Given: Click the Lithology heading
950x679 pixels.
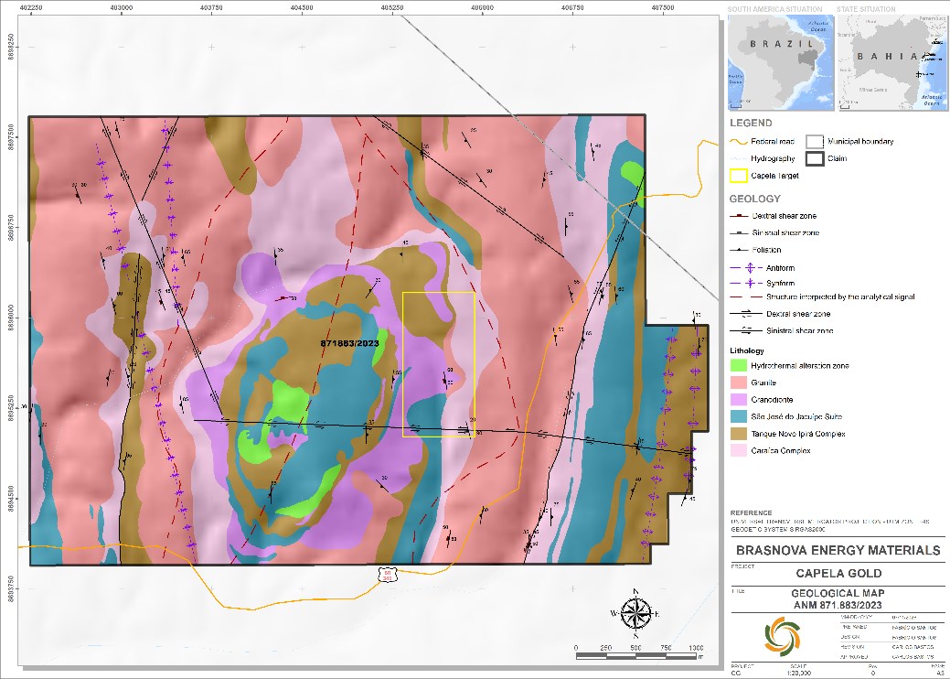Looking at the screenshot, I should tap(746, 350).
